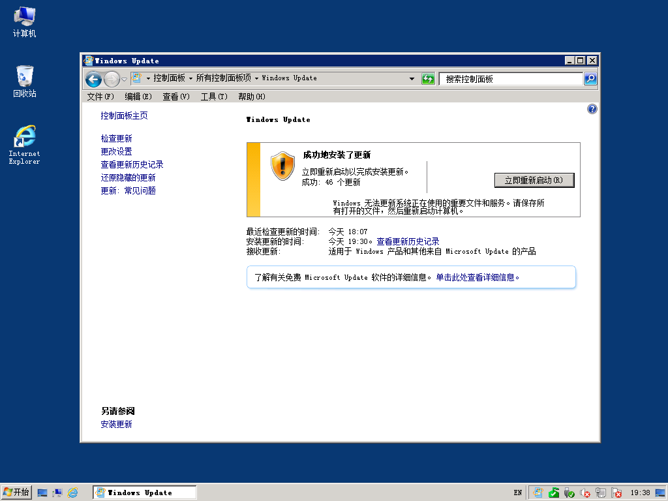Click the 成功地安装了更新 heading
668x501 pixels.
pyautogui.click(x=337, y=155)
